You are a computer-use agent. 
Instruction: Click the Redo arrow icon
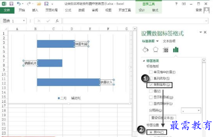click(28, 4)
